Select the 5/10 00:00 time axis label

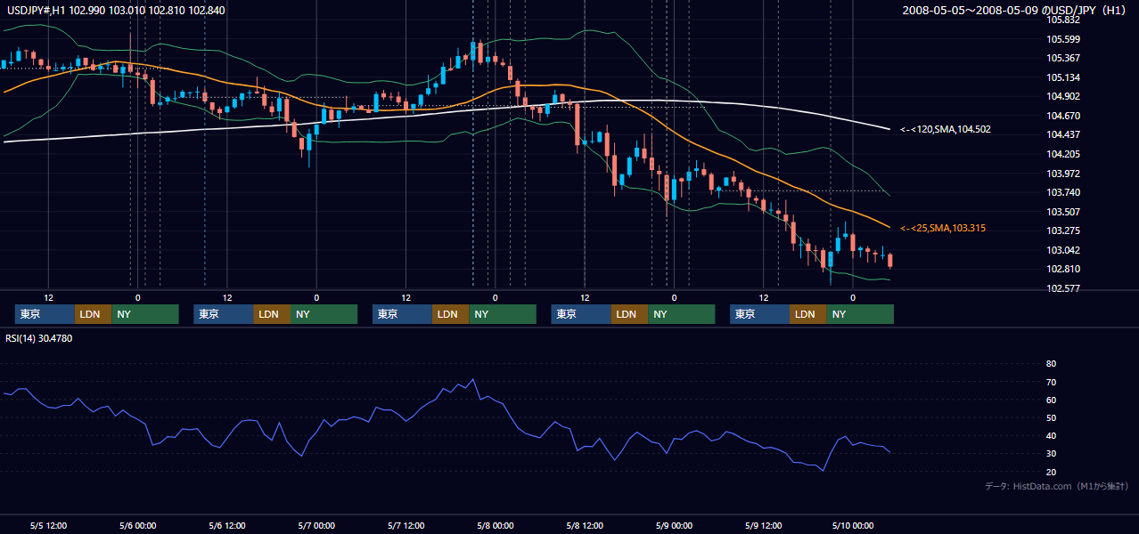pyautogui.click(x=852, y=525)
